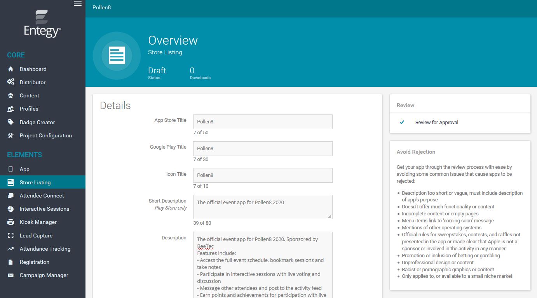The width and height of the screenshot is (537, 298).
Task: Click the Entegy logo
Action: pos(42,24)
